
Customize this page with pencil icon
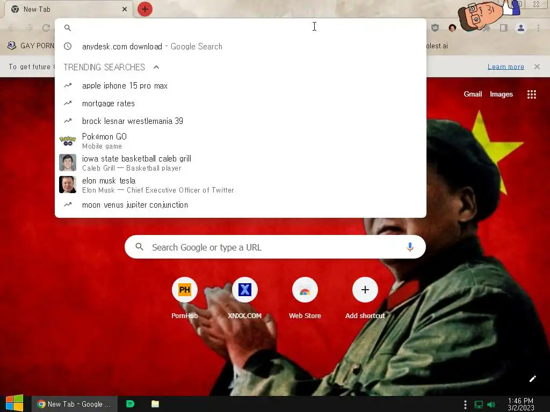[x=532, y=379]
